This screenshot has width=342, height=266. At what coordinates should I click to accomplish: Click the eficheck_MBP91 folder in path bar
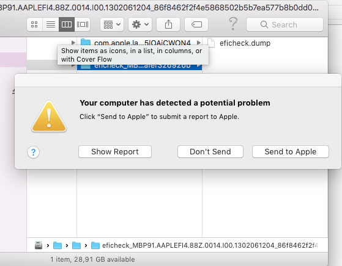[204, 245]
